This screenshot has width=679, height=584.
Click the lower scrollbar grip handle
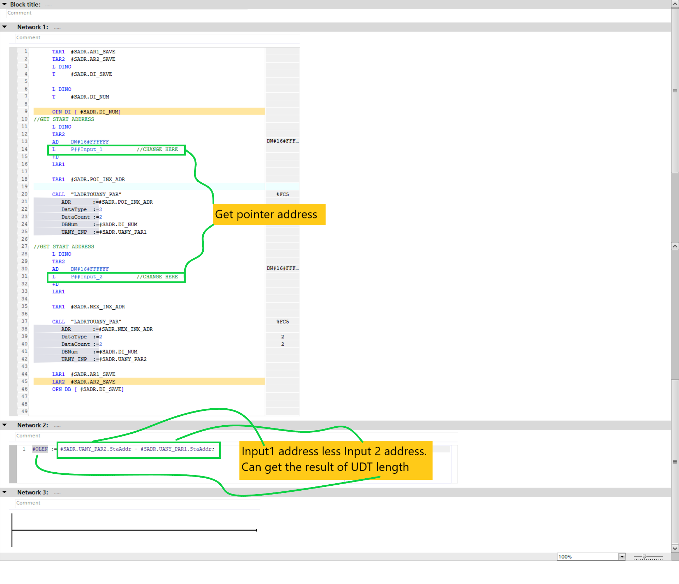click(675, 462)
